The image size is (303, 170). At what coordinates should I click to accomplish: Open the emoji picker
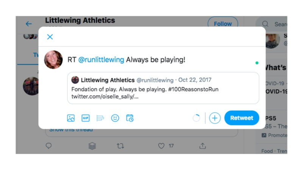pyautogui.click(x=115, y=118)
